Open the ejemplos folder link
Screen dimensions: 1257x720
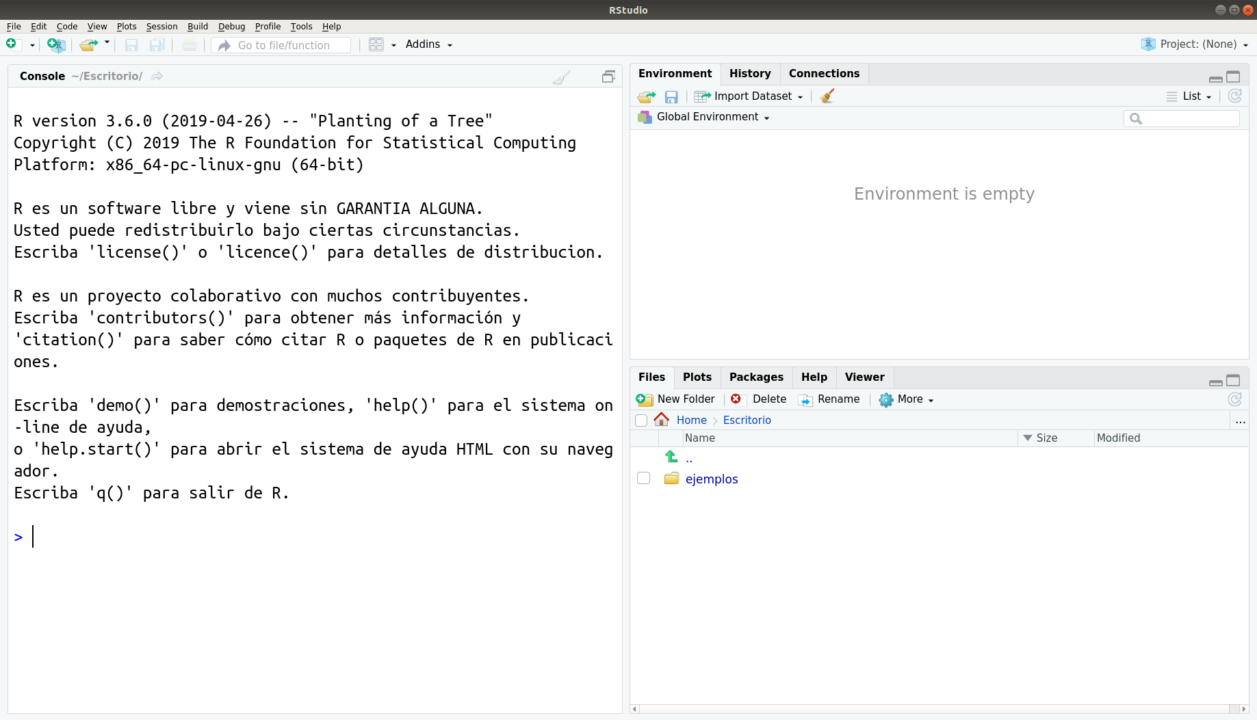click(x=712, y=479)
